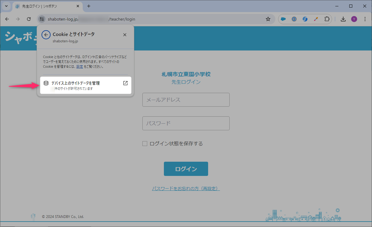This screenshot has width=372, height=227.
Task: Focus the パスワード input field
Action: [186, 123]
